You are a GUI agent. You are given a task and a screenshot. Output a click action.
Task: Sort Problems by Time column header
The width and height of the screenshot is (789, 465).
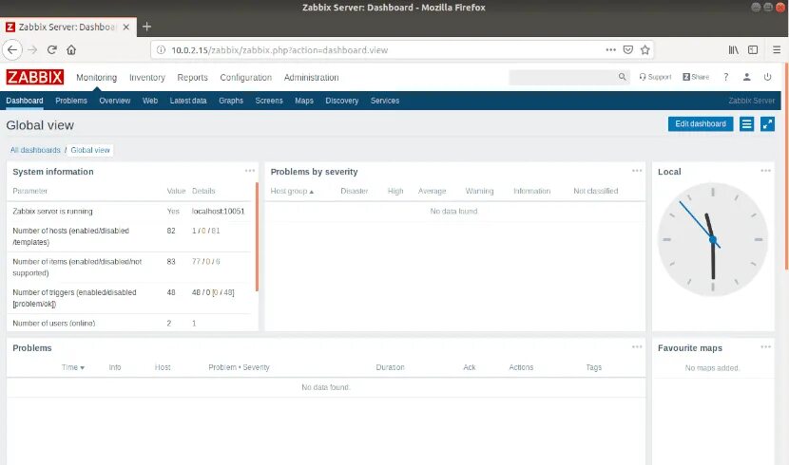coord(73,367)
